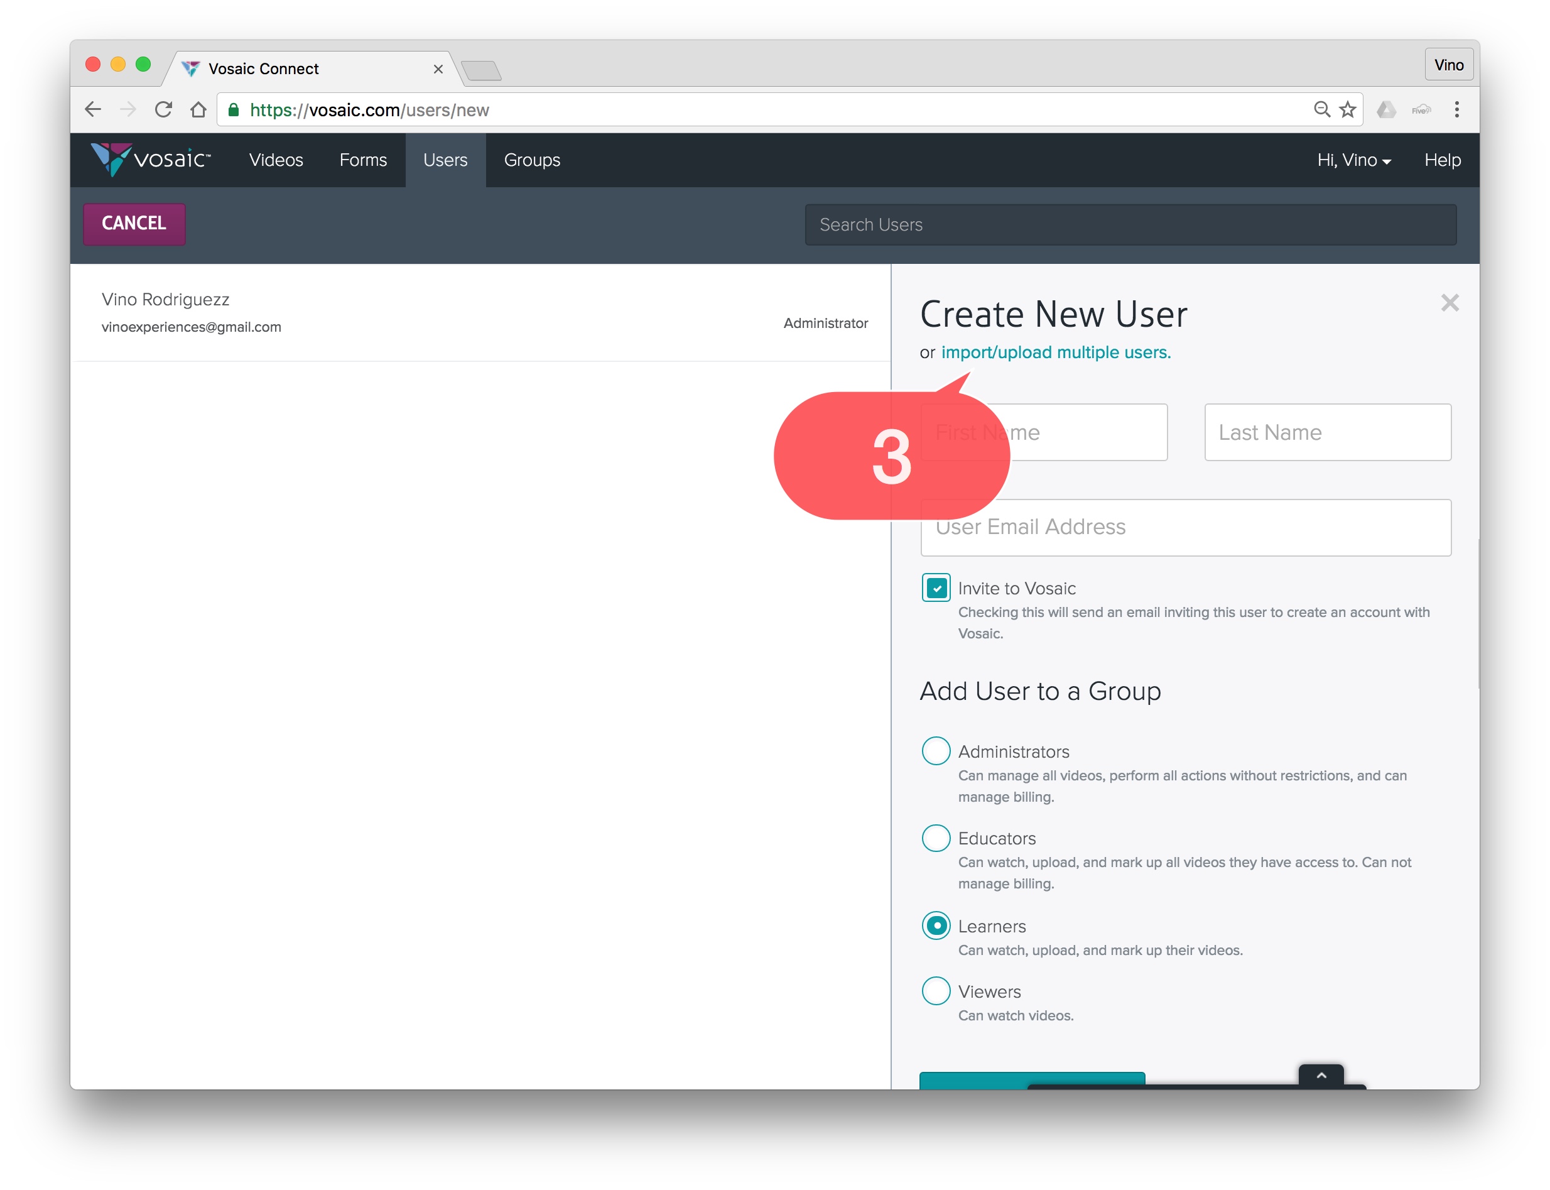The width and height of the screenshot is (1550, 1190).
Task: Open Chrome three-dot menu
Action: coord(1456,110)
